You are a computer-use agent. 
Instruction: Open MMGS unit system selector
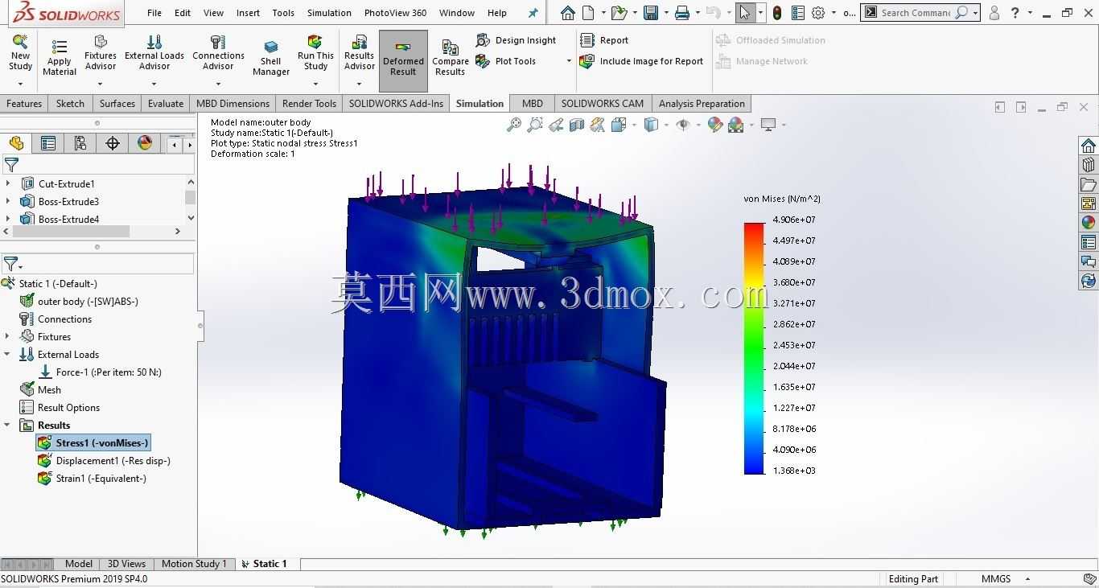coord(1006,578)
